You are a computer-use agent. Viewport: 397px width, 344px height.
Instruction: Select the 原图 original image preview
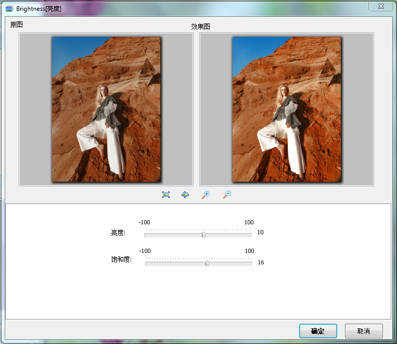coord(106,109)
